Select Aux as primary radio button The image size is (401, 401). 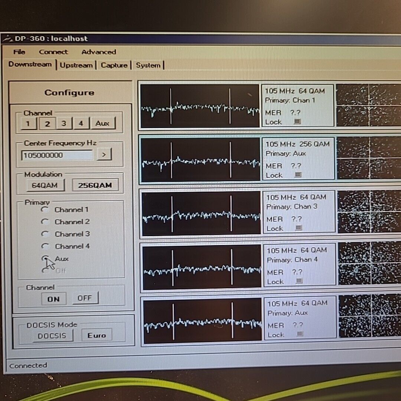[x=45, y=258]
